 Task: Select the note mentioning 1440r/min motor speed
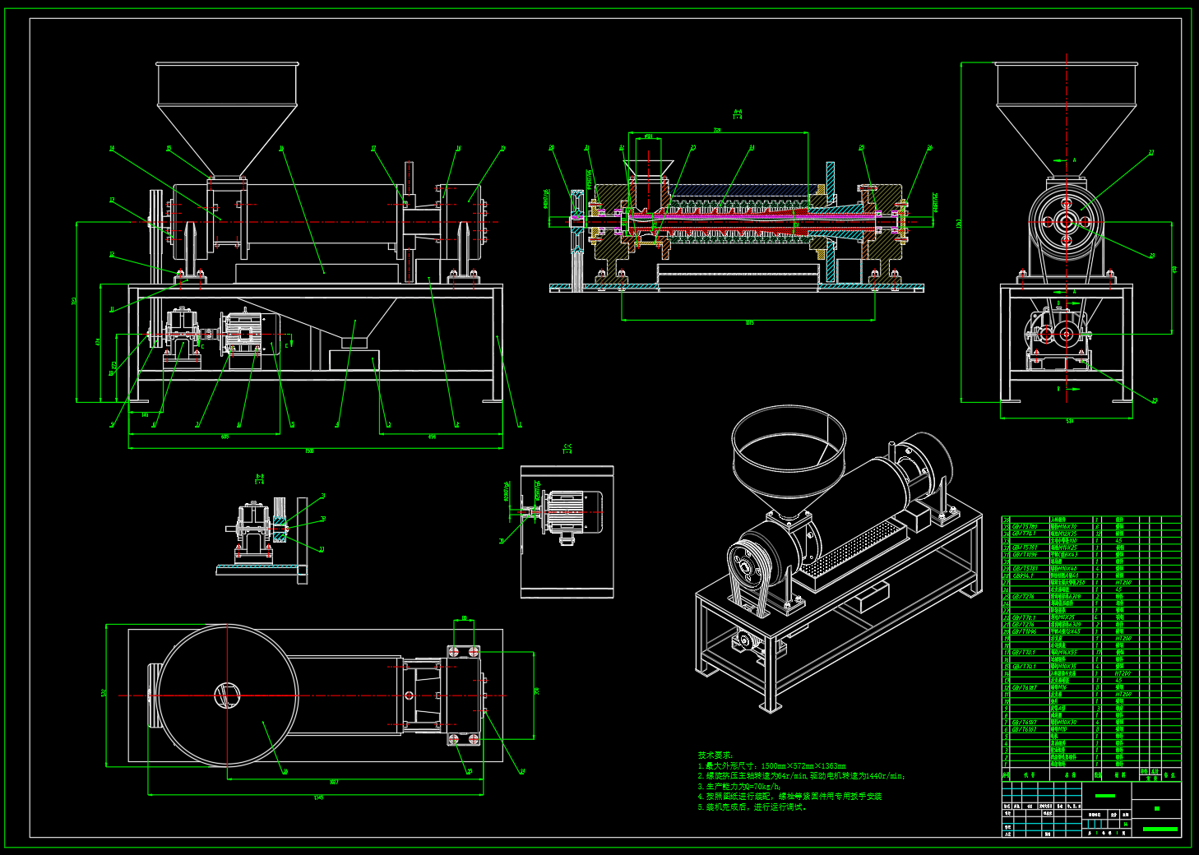802,775
